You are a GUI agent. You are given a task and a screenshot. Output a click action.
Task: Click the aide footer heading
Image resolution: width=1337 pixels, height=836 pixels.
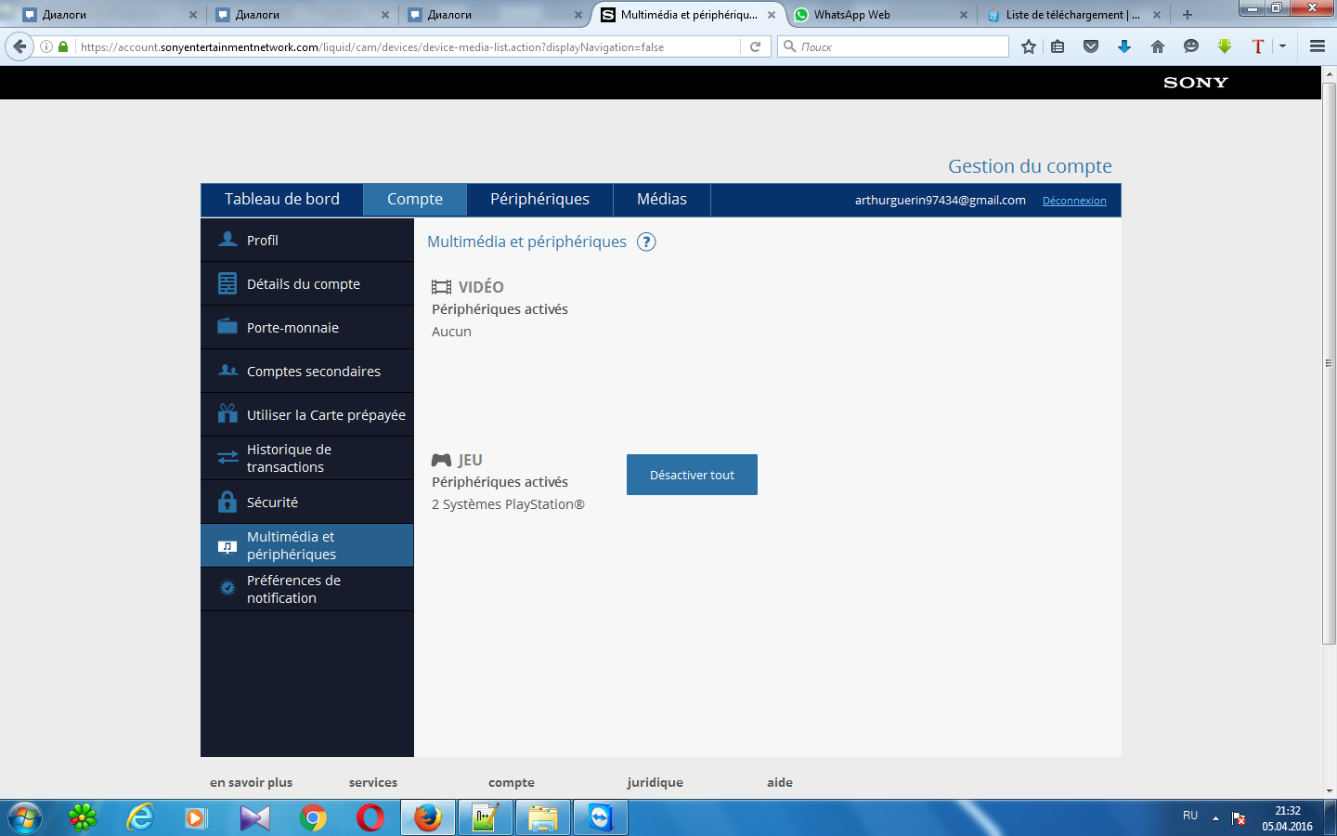(780, 782)
